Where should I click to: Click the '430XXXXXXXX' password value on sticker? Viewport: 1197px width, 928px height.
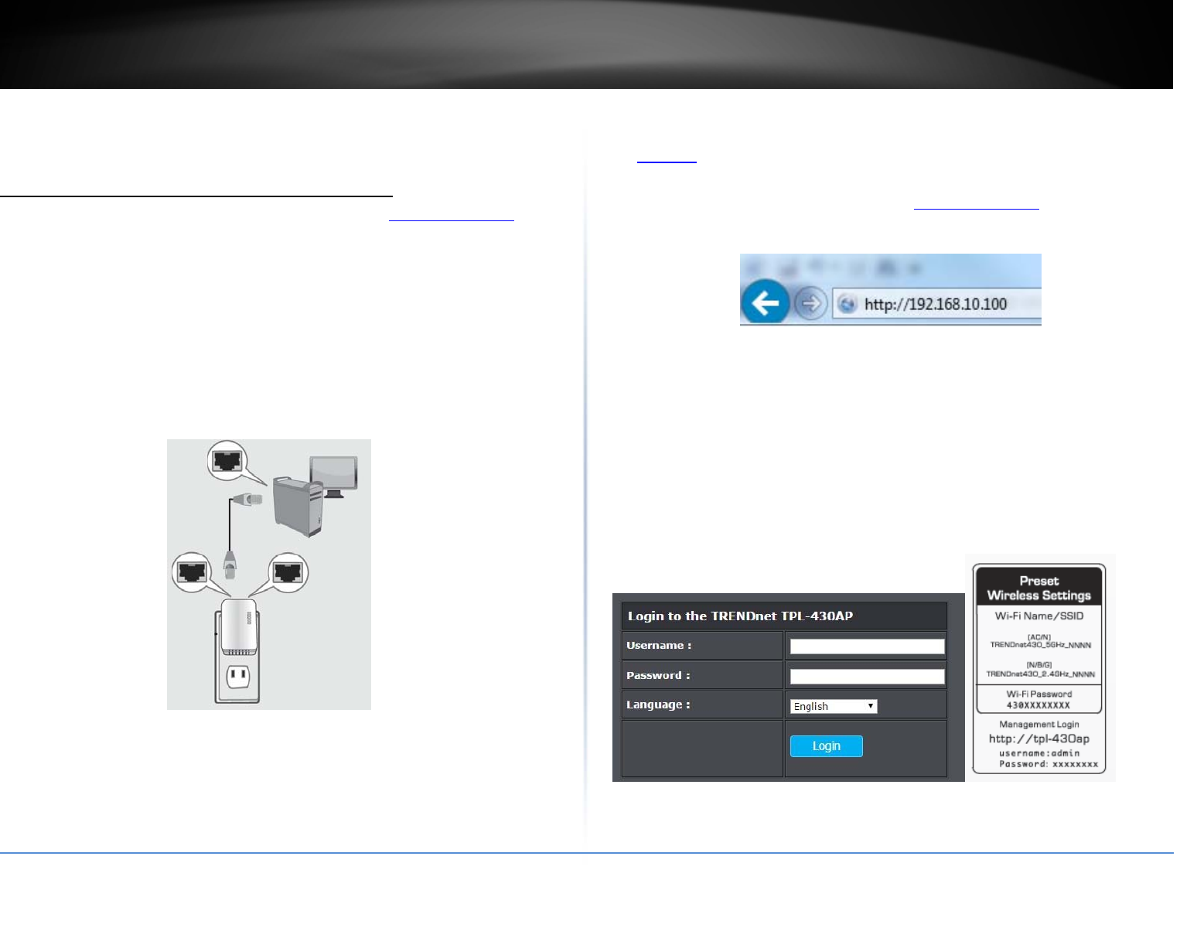pyautogui.click(x=1038, y=705)
